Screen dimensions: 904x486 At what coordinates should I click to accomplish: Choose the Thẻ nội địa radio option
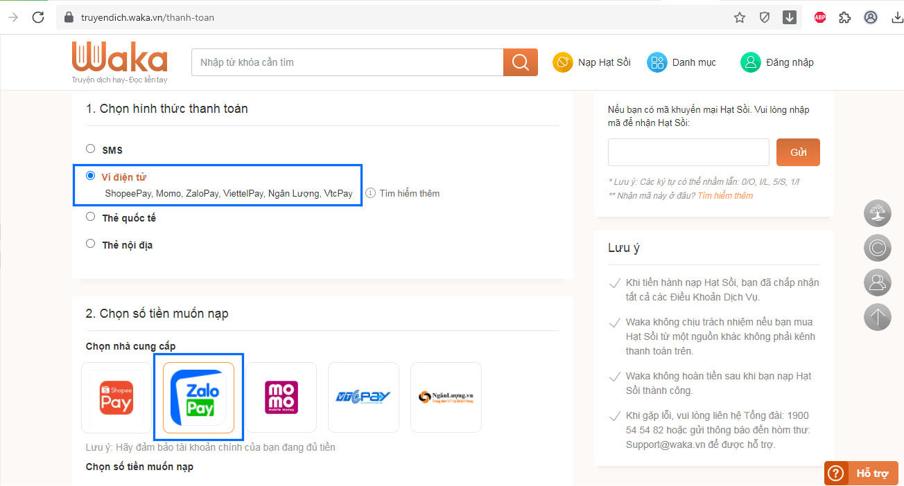click(x=90, y=244)
